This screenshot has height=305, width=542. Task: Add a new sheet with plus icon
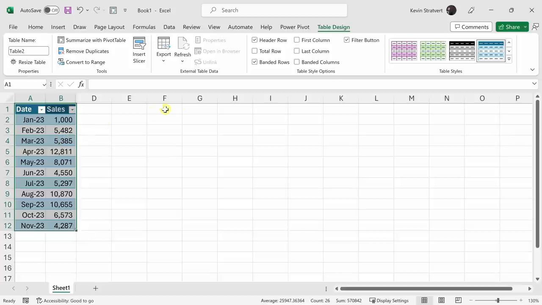click(95, 288)
